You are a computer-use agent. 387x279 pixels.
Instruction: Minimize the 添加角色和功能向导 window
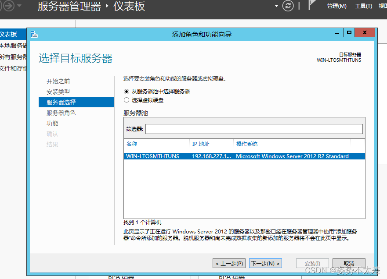pos(337,33)
